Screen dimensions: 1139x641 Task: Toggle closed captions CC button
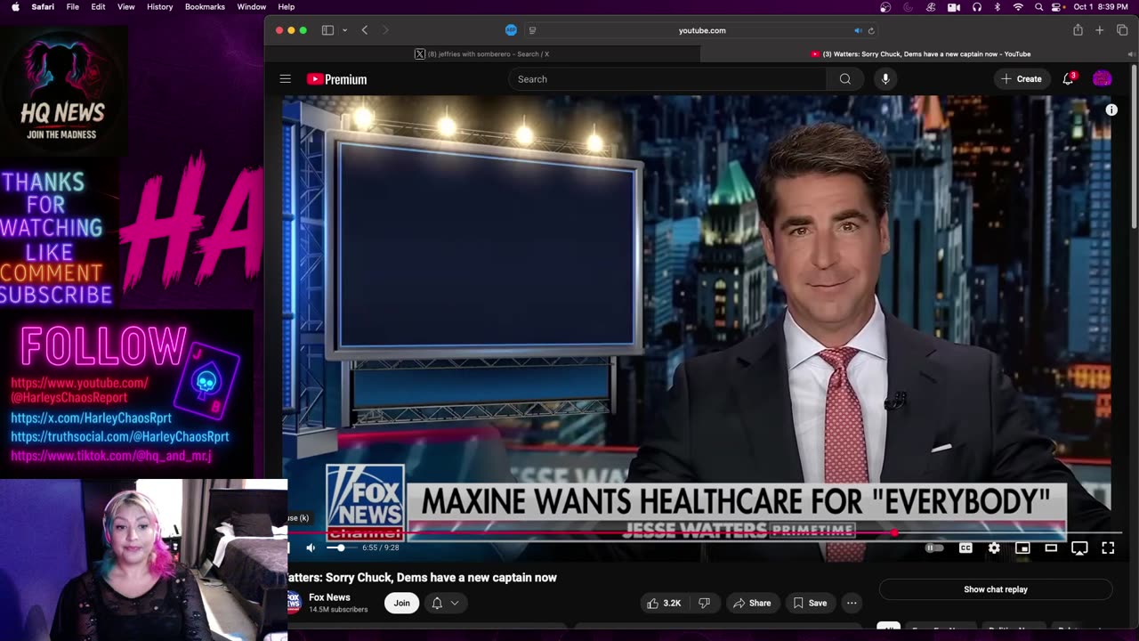pos(965,548)
